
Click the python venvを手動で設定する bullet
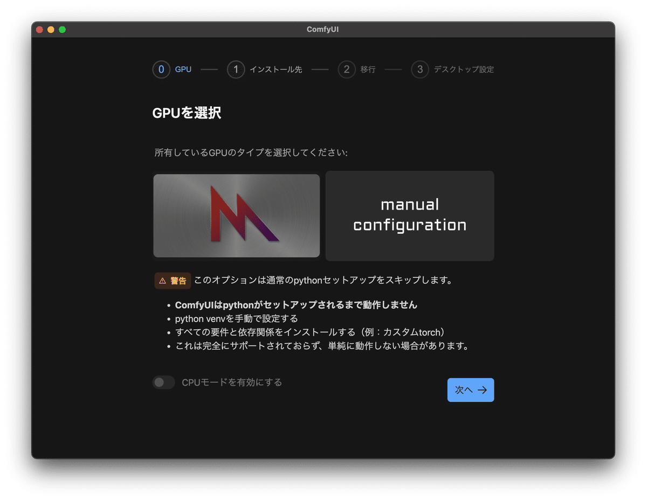coord(236,319)
